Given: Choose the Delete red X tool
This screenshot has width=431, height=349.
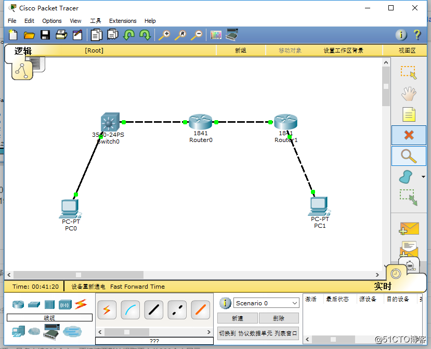Looking at the screenshot, I should click(409, 135).
